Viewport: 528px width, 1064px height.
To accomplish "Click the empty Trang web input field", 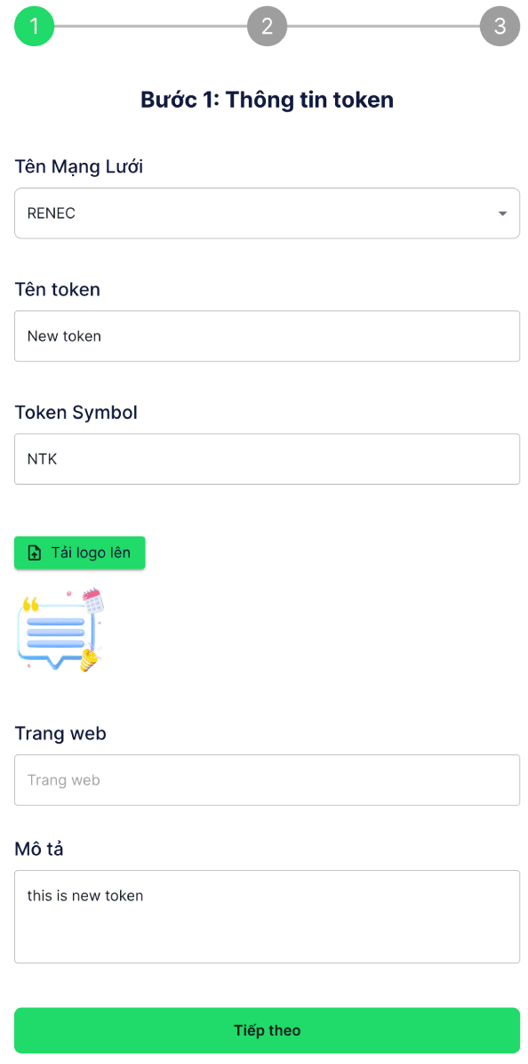I will [x=267, y=780].
